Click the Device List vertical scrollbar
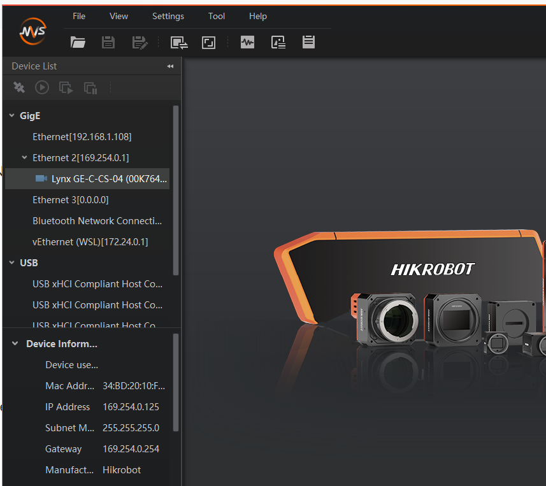Image resolution: width=546 pixels, height=486 pixels. coord(176,191)
